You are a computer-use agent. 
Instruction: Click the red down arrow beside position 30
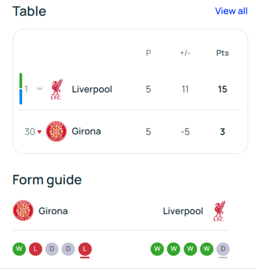click(39, 132)
